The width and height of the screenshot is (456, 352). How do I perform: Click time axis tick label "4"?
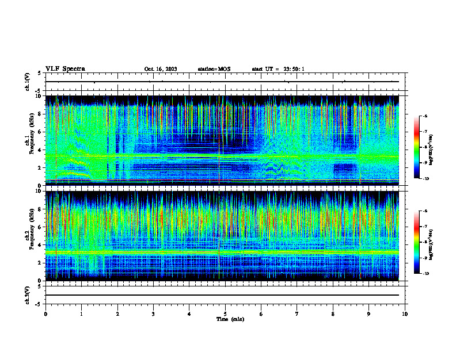tap(189, 314)
